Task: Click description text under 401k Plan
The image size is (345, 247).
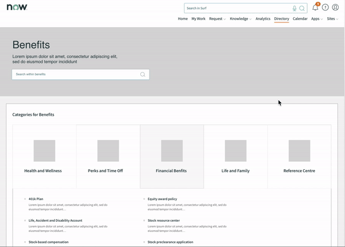Action: pos(68,207)
